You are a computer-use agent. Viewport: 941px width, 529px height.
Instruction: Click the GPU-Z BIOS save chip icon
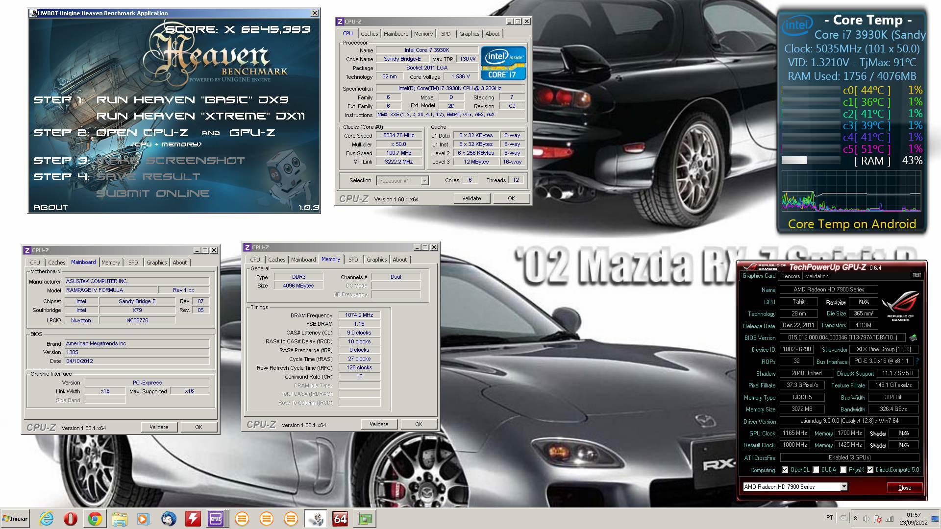(913, 337)
